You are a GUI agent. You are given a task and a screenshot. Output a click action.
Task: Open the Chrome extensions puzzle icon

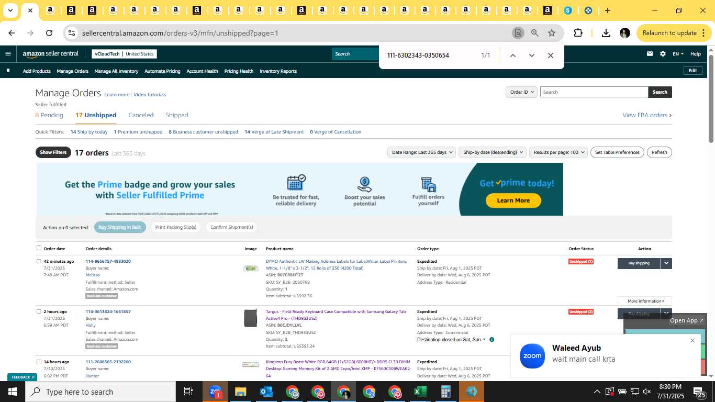click(578, 33)
